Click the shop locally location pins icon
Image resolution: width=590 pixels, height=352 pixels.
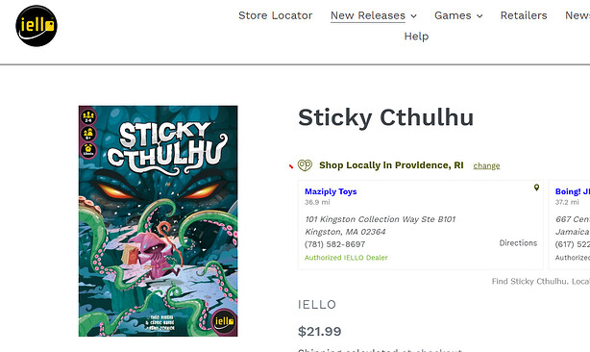(x=305, y=165)
